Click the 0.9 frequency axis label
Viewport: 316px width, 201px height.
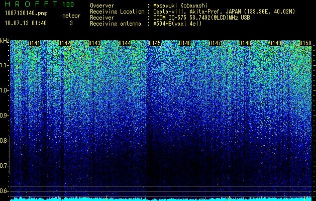tap(4, 116)
